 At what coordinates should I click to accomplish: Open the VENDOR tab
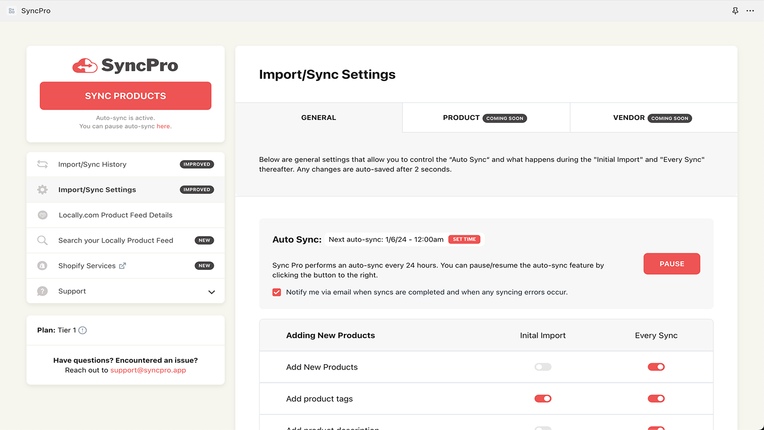click(653, 118)
